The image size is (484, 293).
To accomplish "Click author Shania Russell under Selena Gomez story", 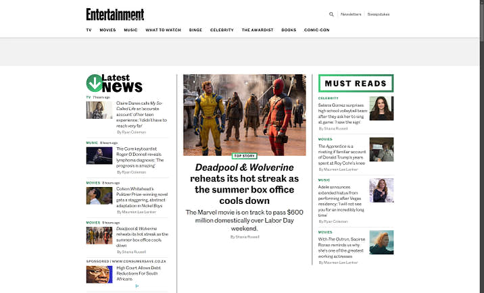I will pyautogui.click(x=335, y=129).
